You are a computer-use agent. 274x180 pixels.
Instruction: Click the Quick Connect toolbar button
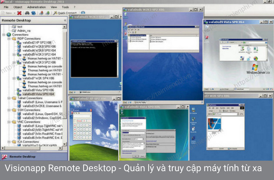(x=65, y=13)
